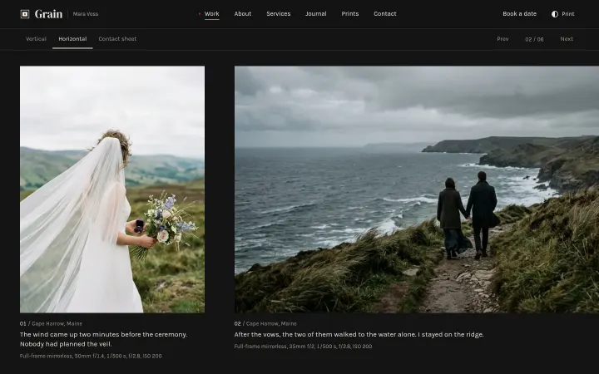Click the caption about the wind and veil
599x374 pixels.
[x=103, y=339]
